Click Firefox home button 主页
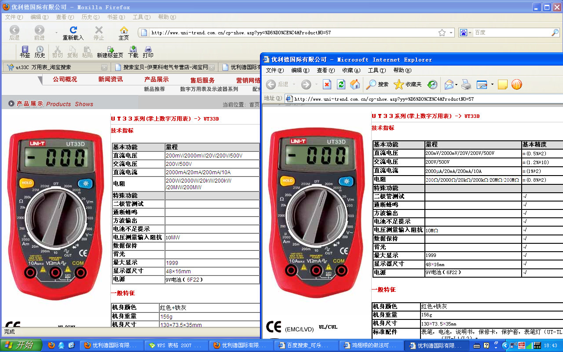This screenshot has height=352, width=563. (124, 33)
